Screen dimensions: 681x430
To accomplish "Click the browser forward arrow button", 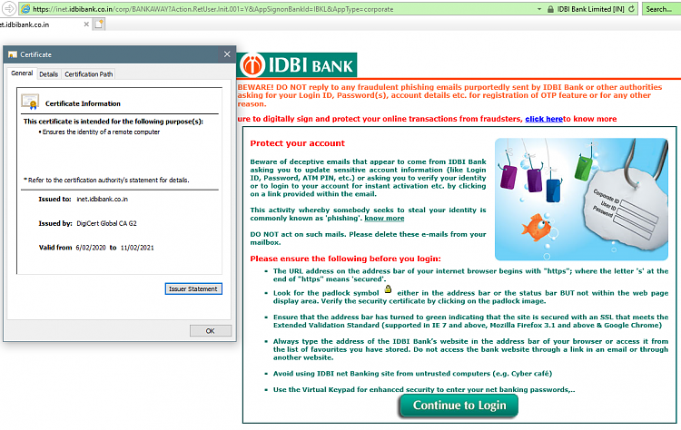I will 9,9.
